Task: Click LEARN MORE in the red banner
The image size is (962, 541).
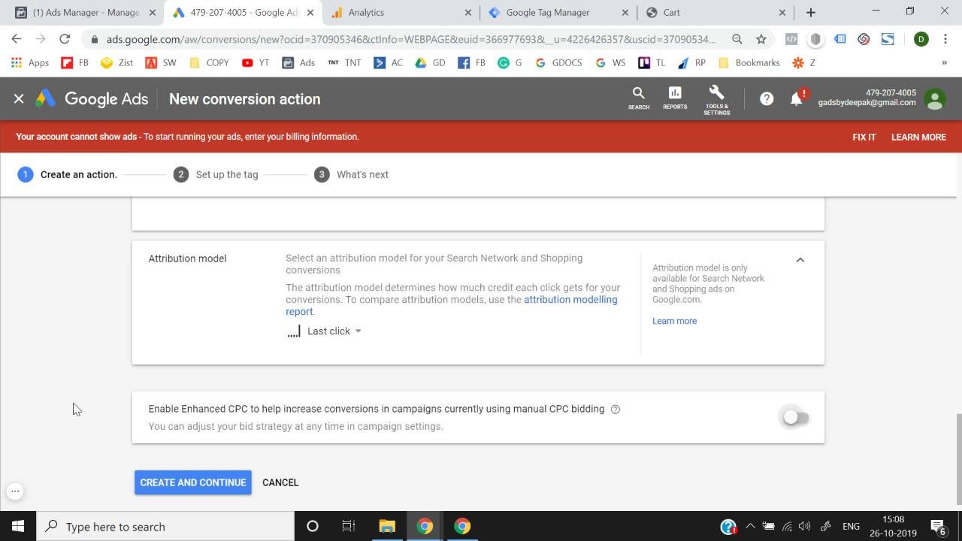Action: [918, 137]
